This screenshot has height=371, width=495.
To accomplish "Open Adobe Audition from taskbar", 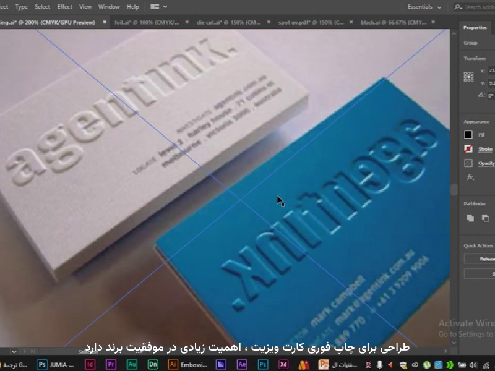I will tap(132, 365).
